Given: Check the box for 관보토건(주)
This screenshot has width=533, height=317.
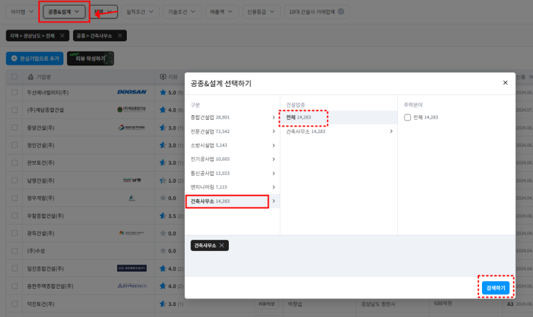Looking at the screenshot, I should coord(14,163).
